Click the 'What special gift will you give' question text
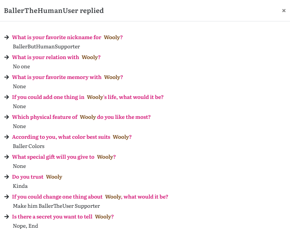Screen dimensions: 290x231 click(x=53, y=157)
